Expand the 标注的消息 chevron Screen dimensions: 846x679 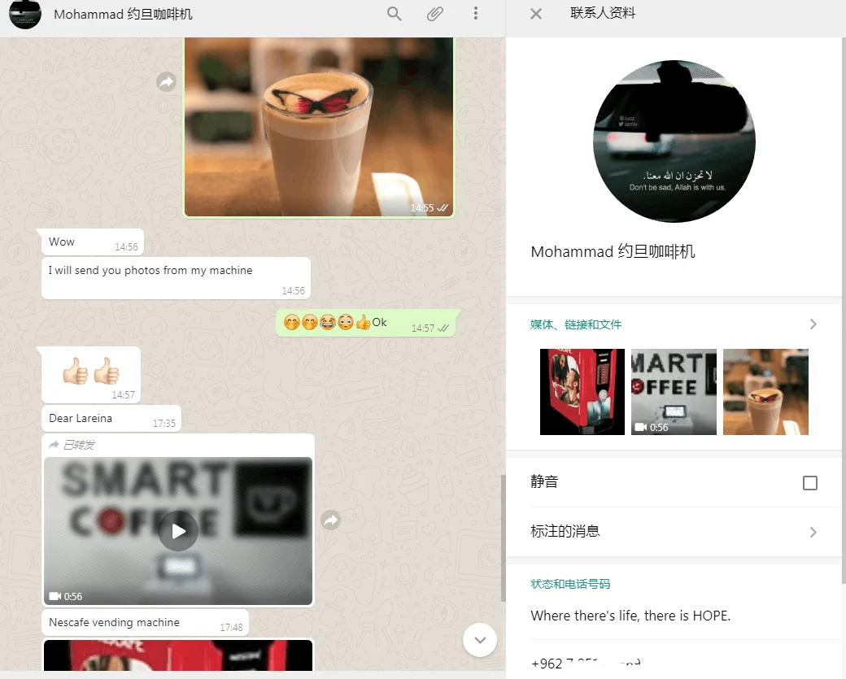[813, 533]
